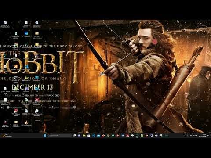
Task: Select the Google Chrome desktop shortcut
Action: tap(16, 46)
